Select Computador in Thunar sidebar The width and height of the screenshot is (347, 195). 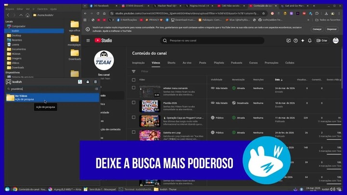(x=16, y=26)
